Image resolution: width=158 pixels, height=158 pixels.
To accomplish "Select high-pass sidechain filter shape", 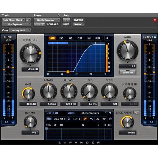I will pyautogui.click(x=85, y=119).
